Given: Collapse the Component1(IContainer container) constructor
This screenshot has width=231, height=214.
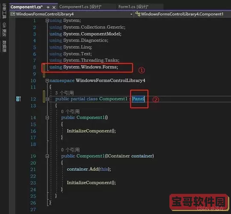Looking at the screenshot, I should click(47, 156).
